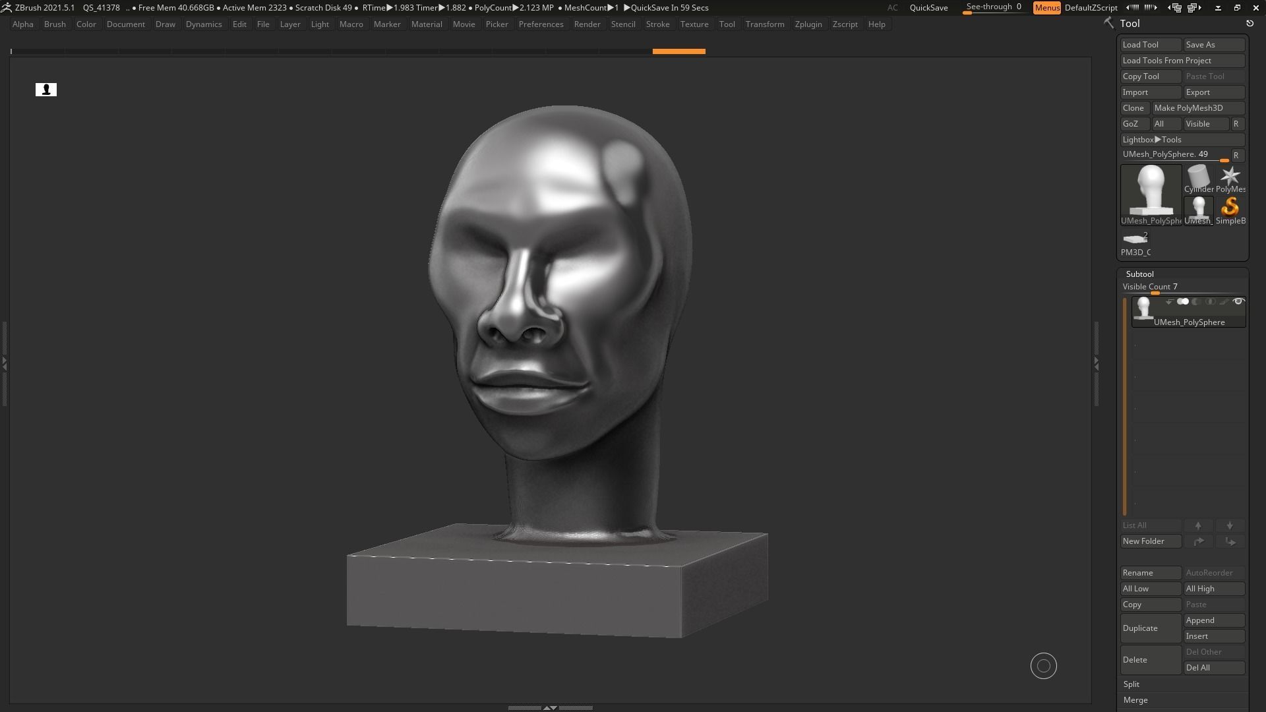Toggle GoZ All option

pyautogui.click(x=1166, y=124)
